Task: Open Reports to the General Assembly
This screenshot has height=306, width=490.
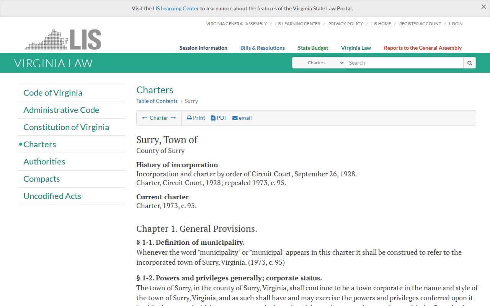Action: coord(423,48)
